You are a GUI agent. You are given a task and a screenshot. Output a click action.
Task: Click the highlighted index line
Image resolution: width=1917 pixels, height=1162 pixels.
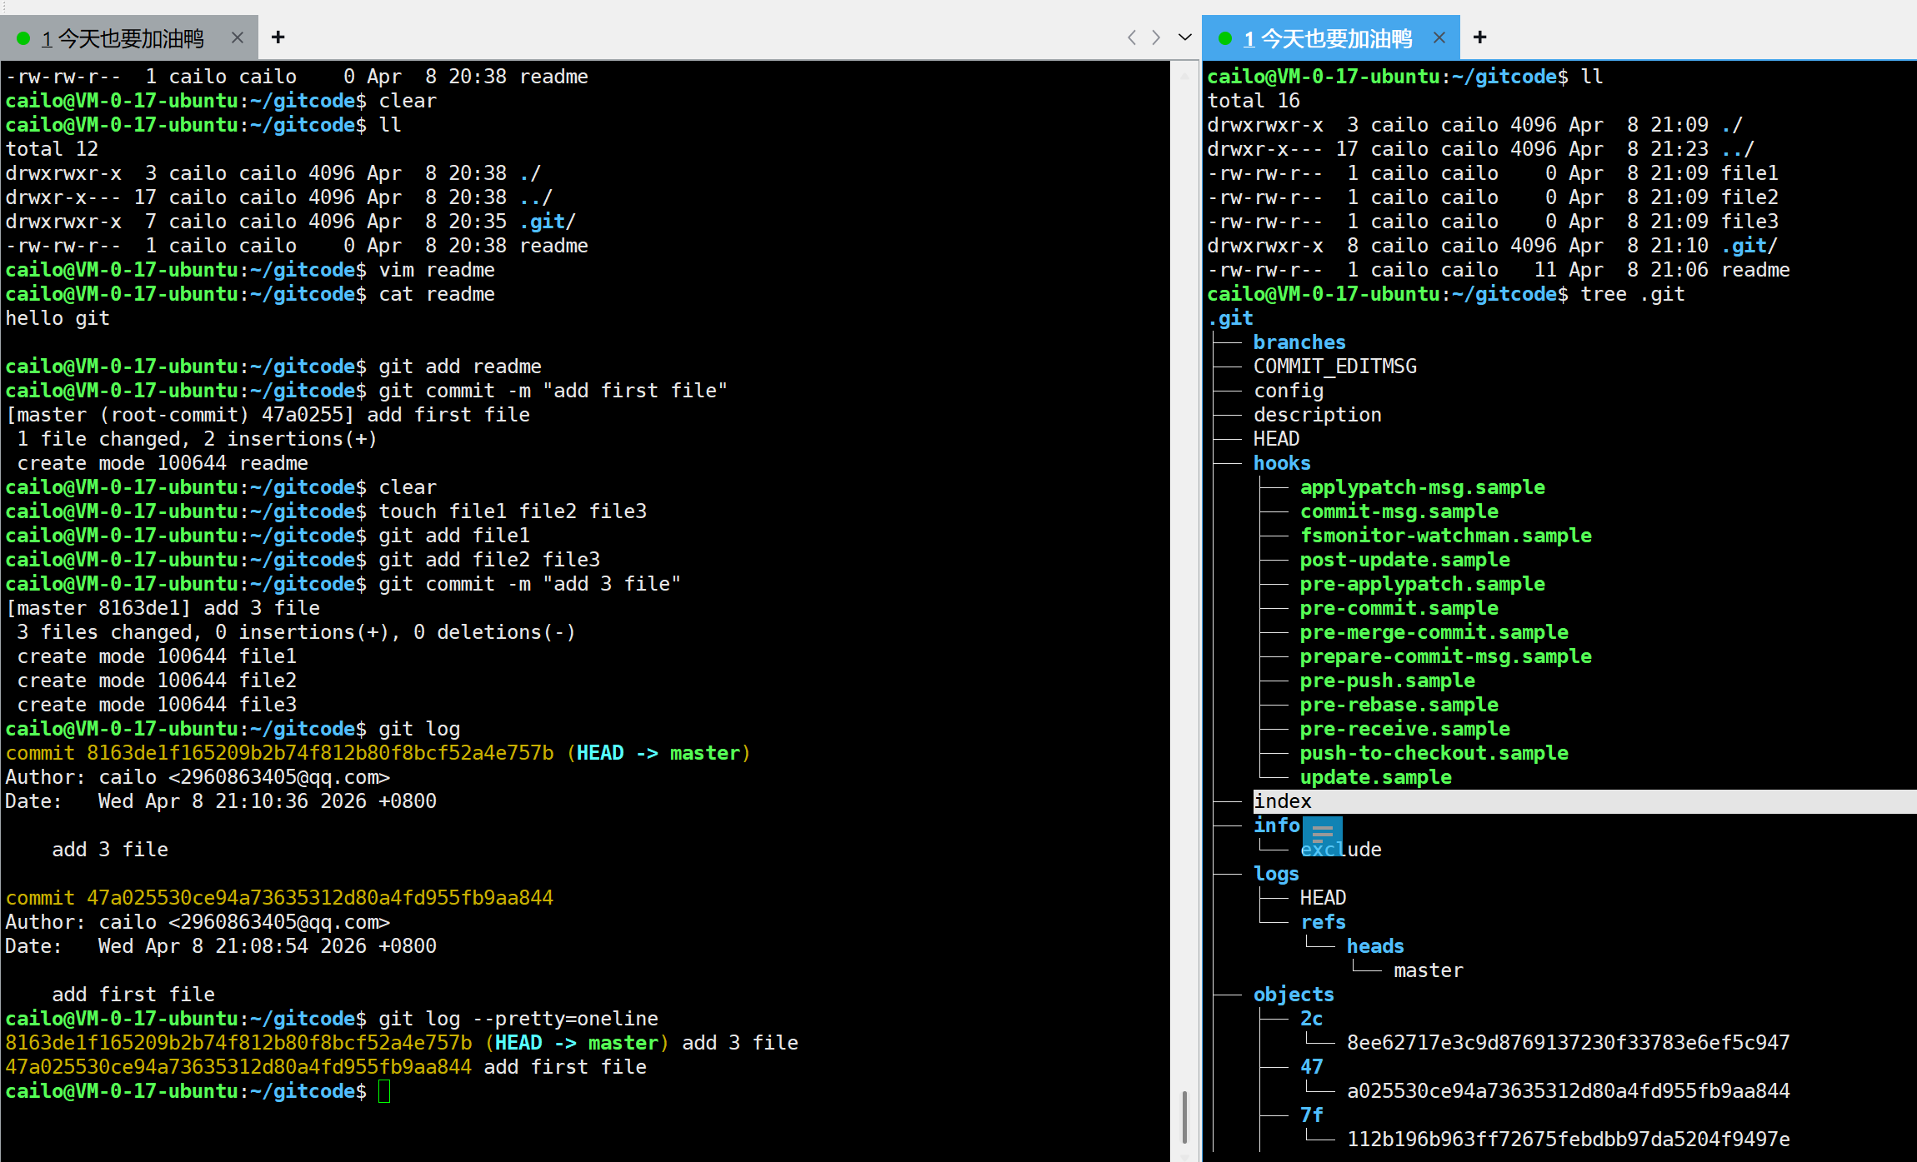(x=1283, y=801)
